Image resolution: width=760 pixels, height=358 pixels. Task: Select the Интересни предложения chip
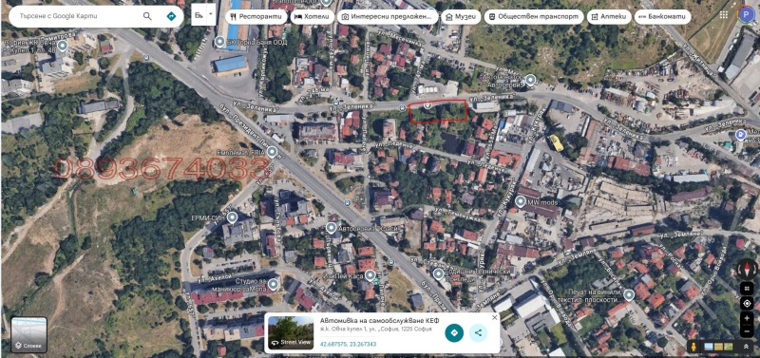(388, 17)
